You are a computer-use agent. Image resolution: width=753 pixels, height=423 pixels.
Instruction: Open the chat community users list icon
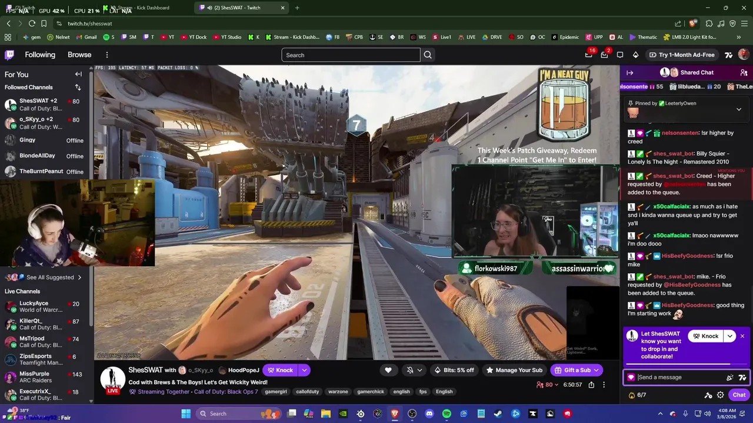click(744, 73)
